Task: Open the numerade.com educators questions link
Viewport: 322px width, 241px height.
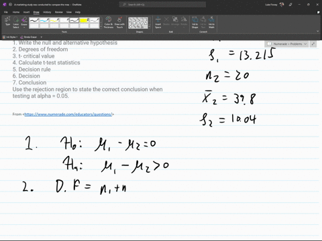Action: click(68, 114)
